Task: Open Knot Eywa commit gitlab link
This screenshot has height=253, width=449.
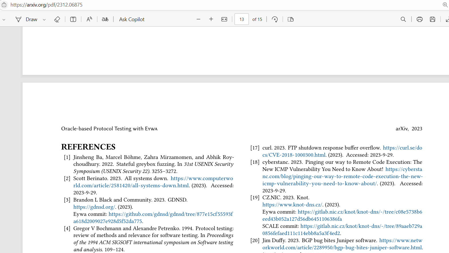Action: point(342,215)
